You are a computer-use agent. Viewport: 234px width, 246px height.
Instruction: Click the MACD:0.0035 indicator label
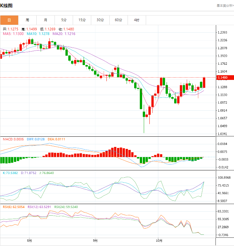click(x=13, y=139)
